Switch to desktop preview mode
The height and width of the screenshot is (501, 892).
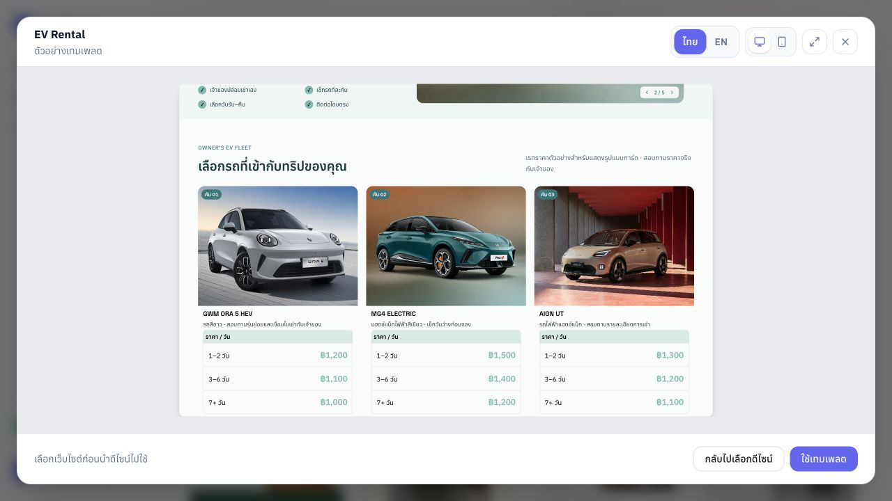(x=760, y=42)
